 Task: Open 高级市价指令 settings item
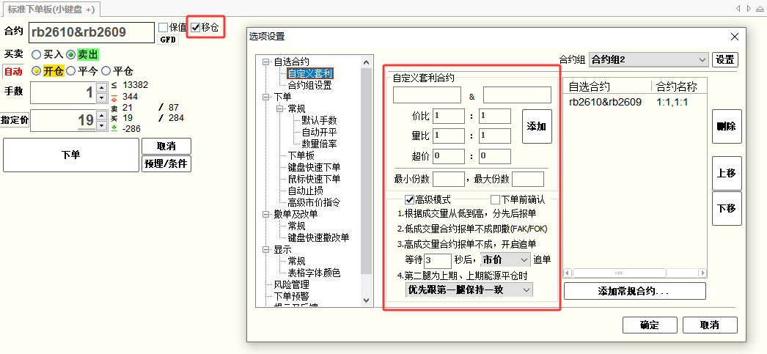pyautogui.click(x=314, y=202)
